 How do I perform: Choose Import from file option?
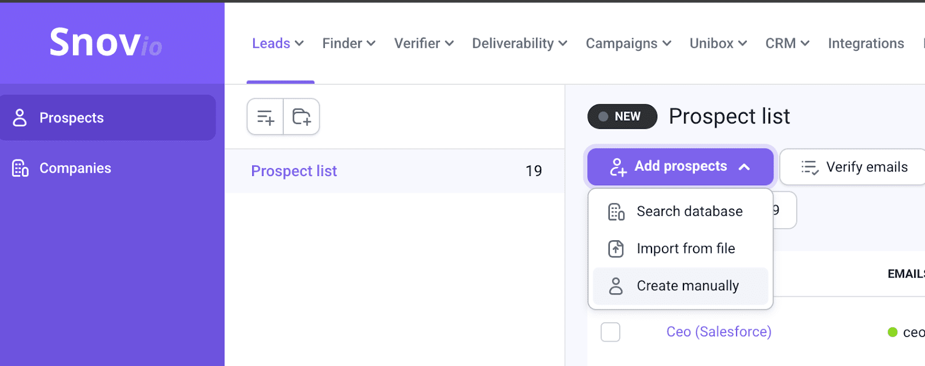(686, 249)
